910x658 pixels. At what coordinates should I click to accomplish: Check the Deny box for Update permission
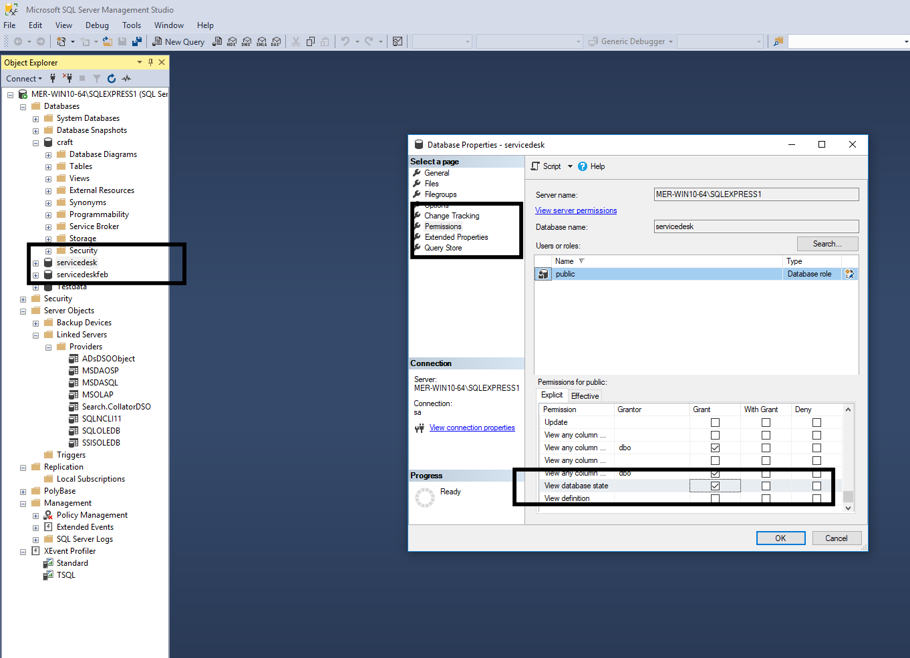816,422
